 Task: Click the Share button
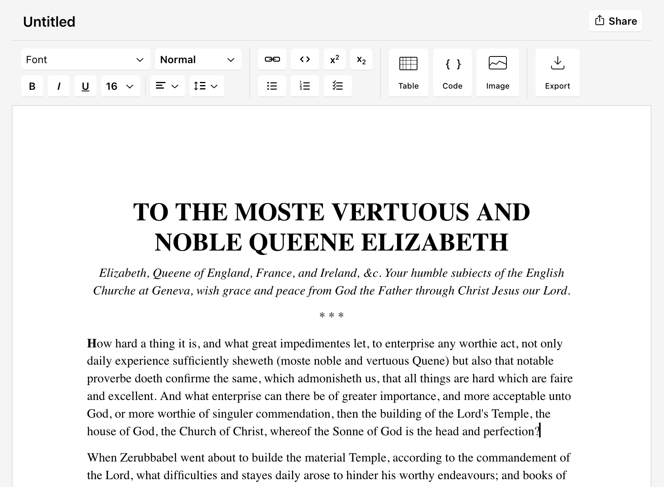click(615, 21)
